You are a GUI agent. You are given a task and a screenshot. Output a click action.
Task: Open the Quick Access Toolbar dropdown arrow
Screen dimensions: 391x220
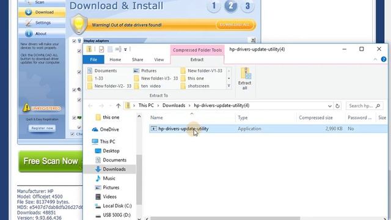point(125,50)
